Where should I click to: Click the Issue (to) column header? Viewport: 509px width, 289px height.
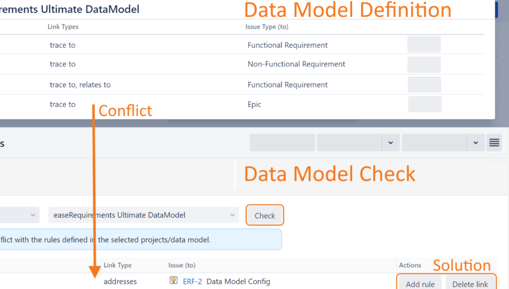click(x=182, y=266)
